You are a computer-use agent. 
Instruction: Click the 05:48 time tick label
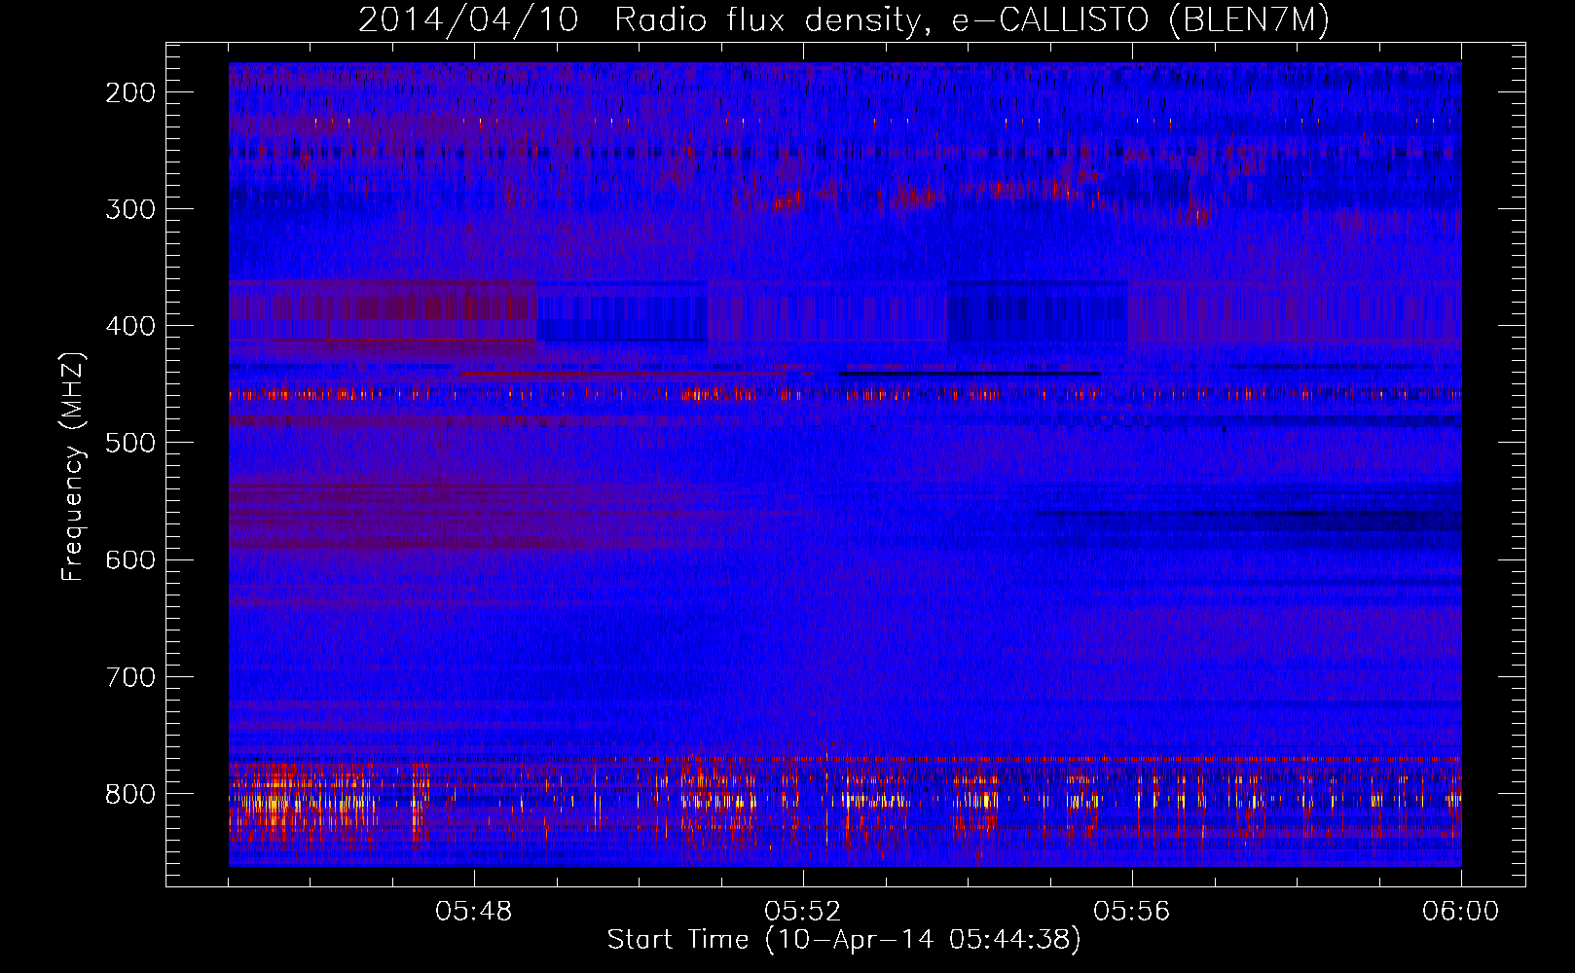(474, 912)
